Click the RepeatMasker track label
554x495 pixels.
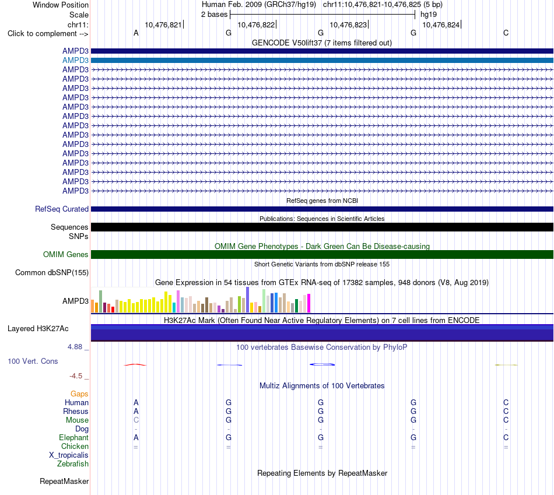click(64, 482)
